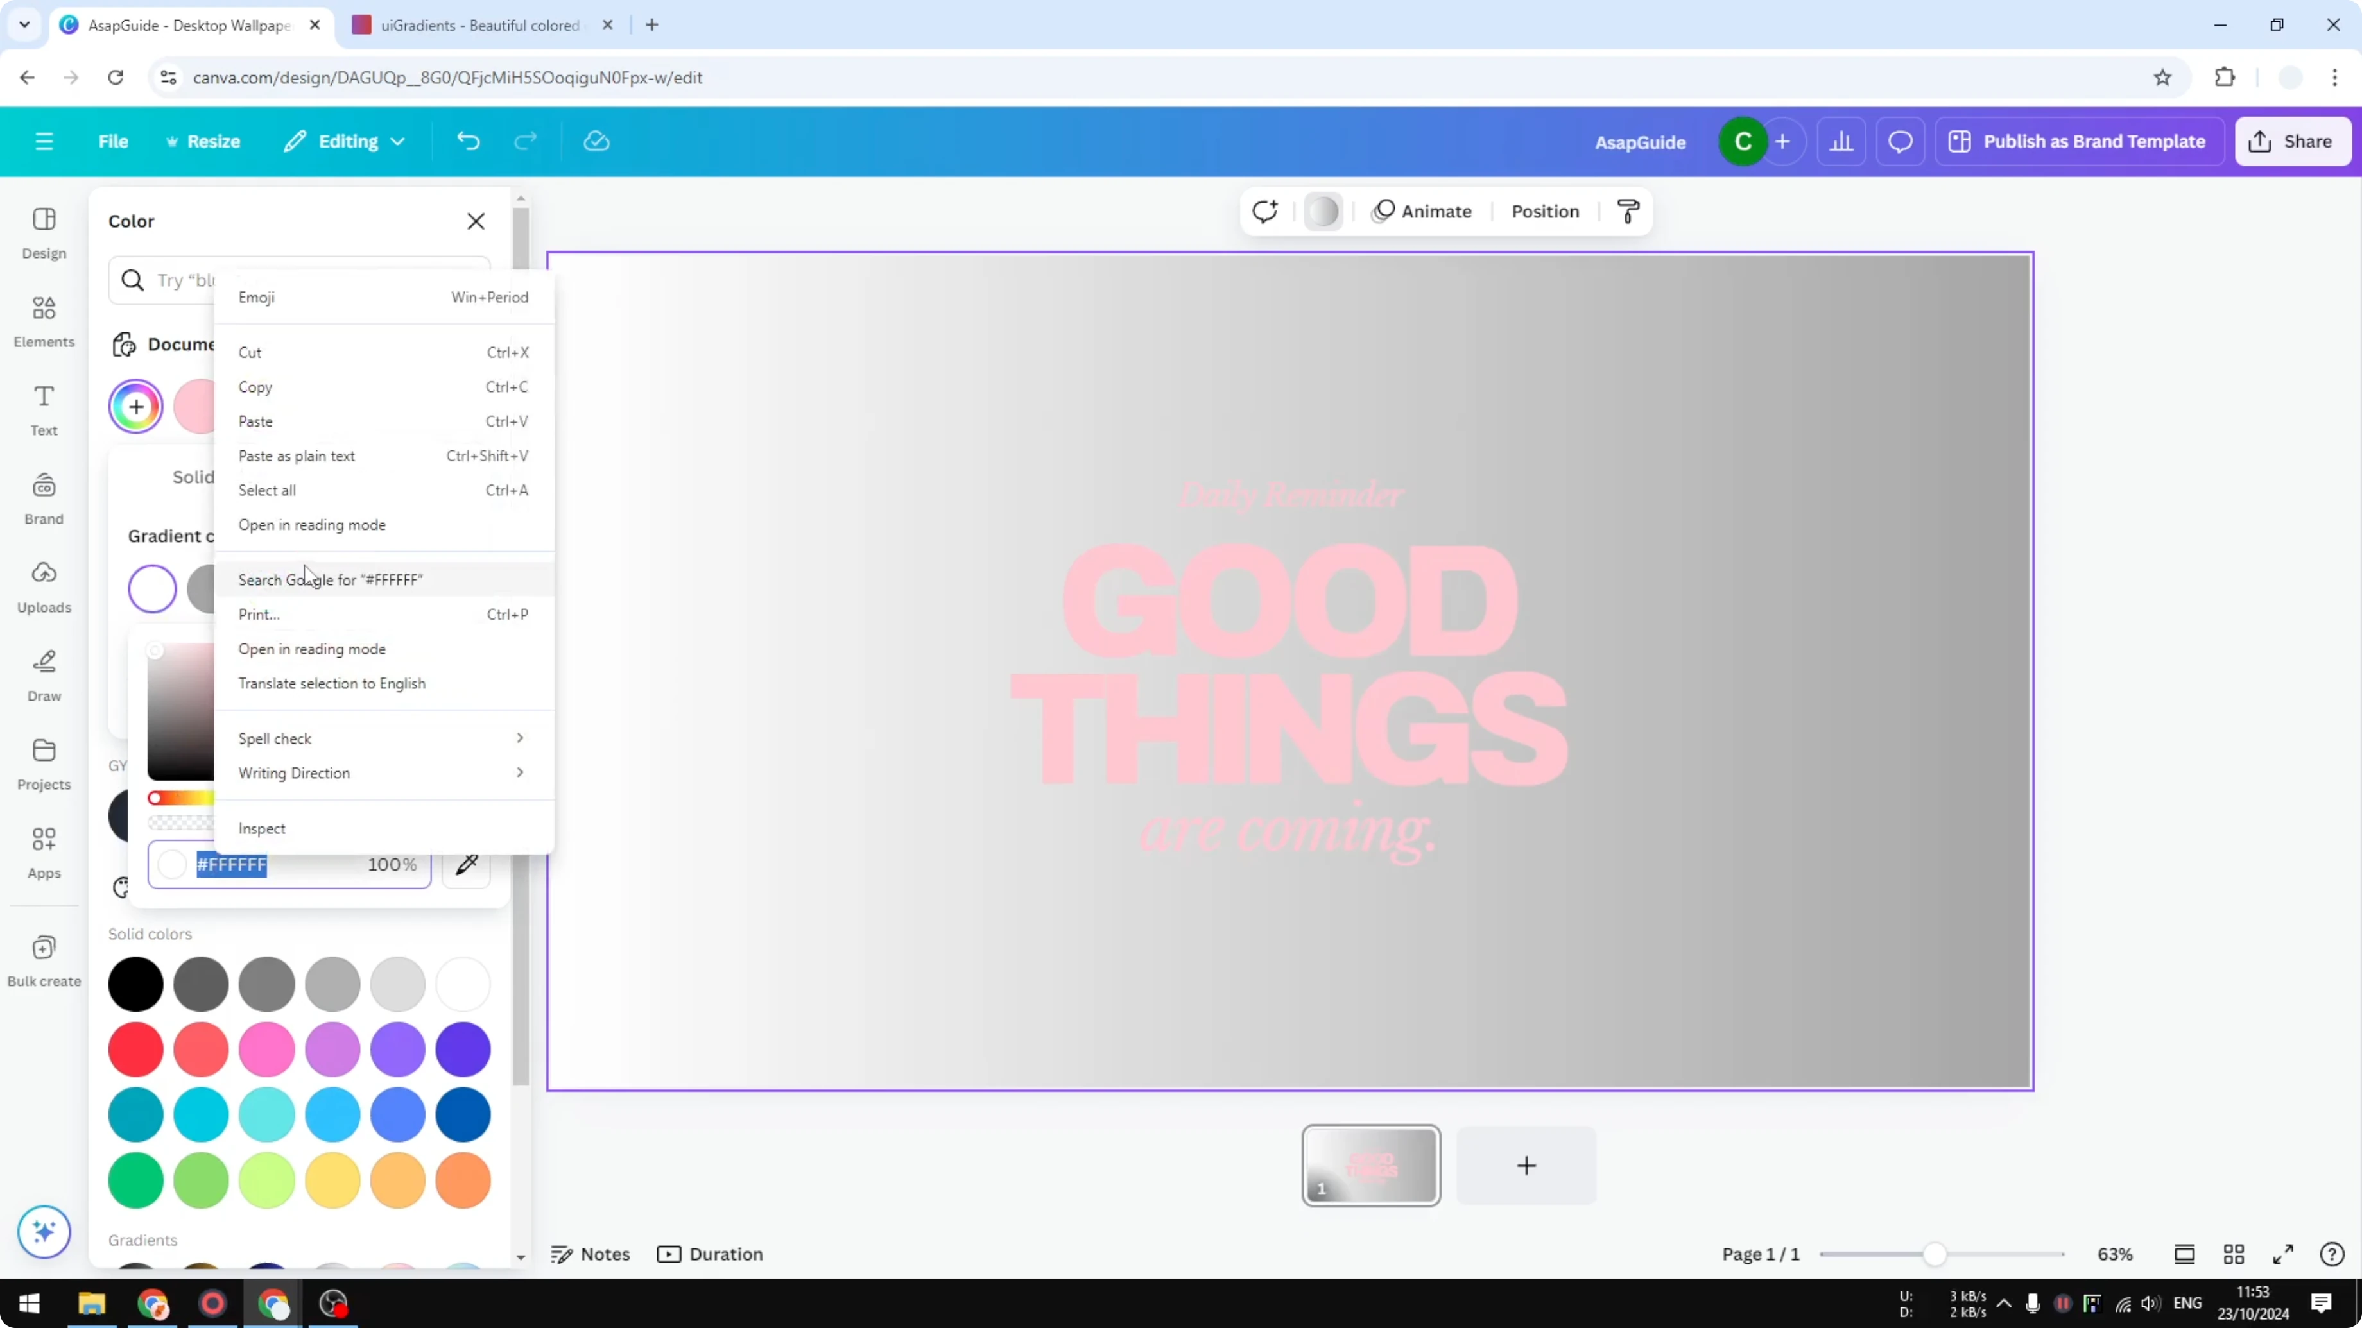Viewport: 2362px width, 1328px height.
Task: Open the analytics bar chart icon
Action: click(1841, 141)
